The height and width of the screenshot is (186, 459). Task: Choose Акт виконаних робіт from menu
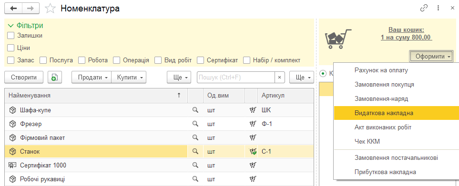coord(397,127)
